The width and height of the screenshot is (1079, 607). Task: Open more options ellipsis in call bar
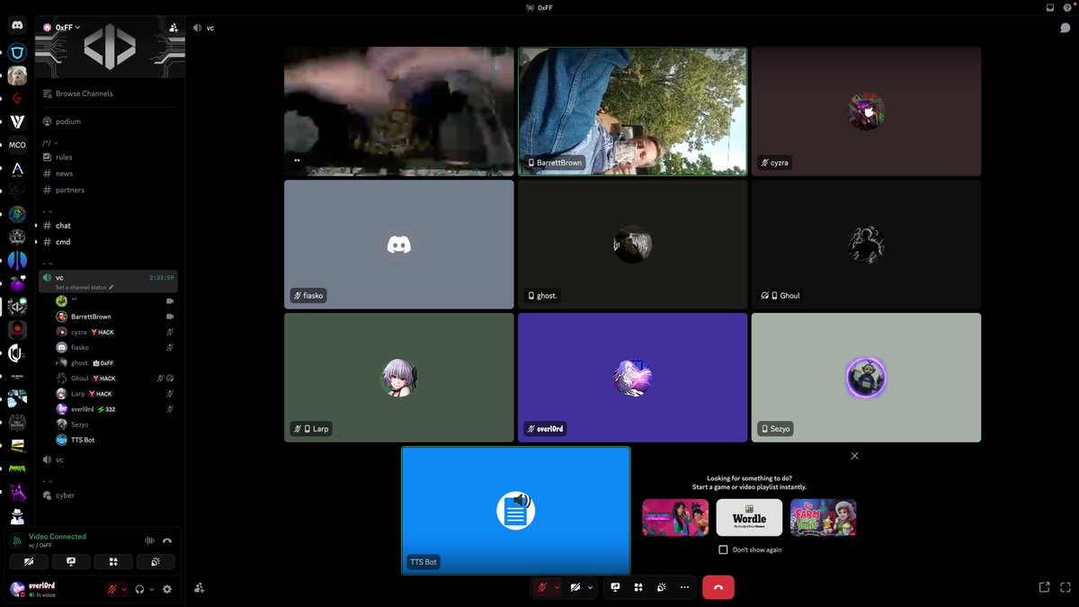click(684, 587)
